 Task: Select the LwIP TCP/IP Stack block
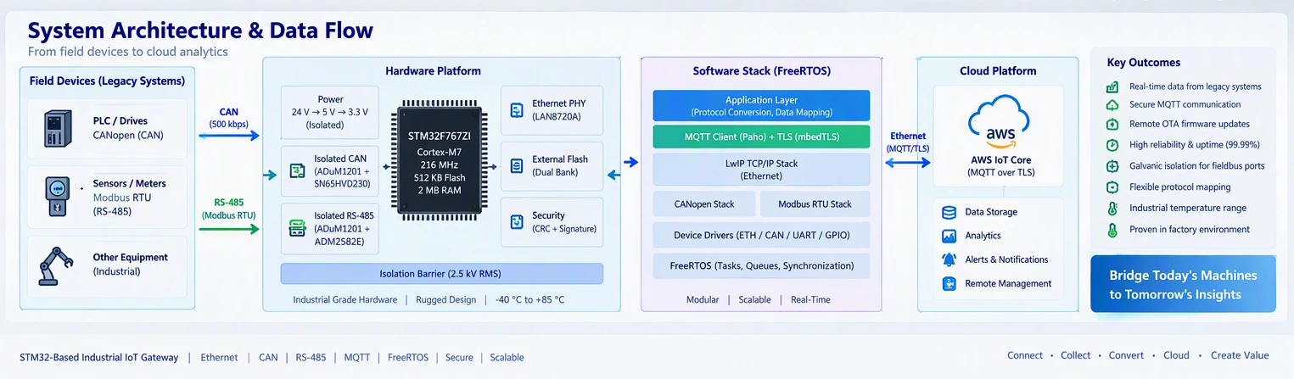[761, 170]
